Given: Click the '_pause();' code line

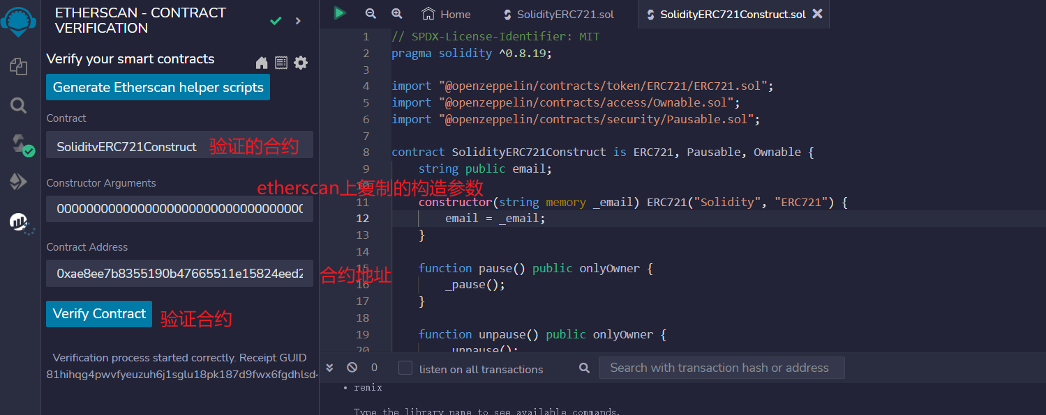Looking at the screenshot, I should (x=475, y=284).
